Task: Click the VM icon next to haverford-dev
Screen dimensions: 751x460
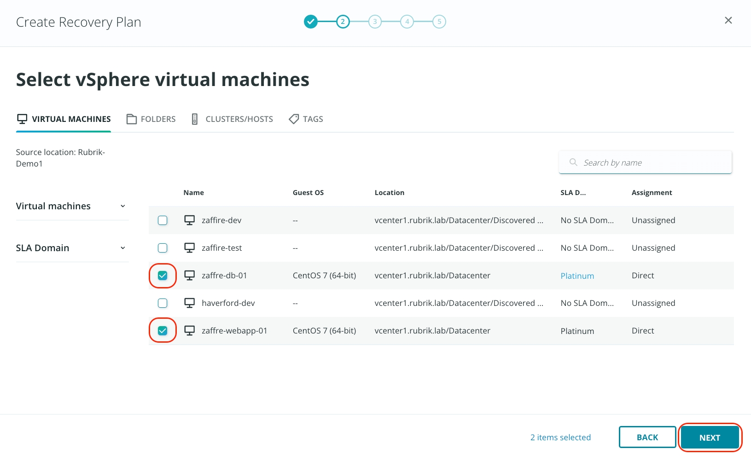Action: [x=189, y=303]
